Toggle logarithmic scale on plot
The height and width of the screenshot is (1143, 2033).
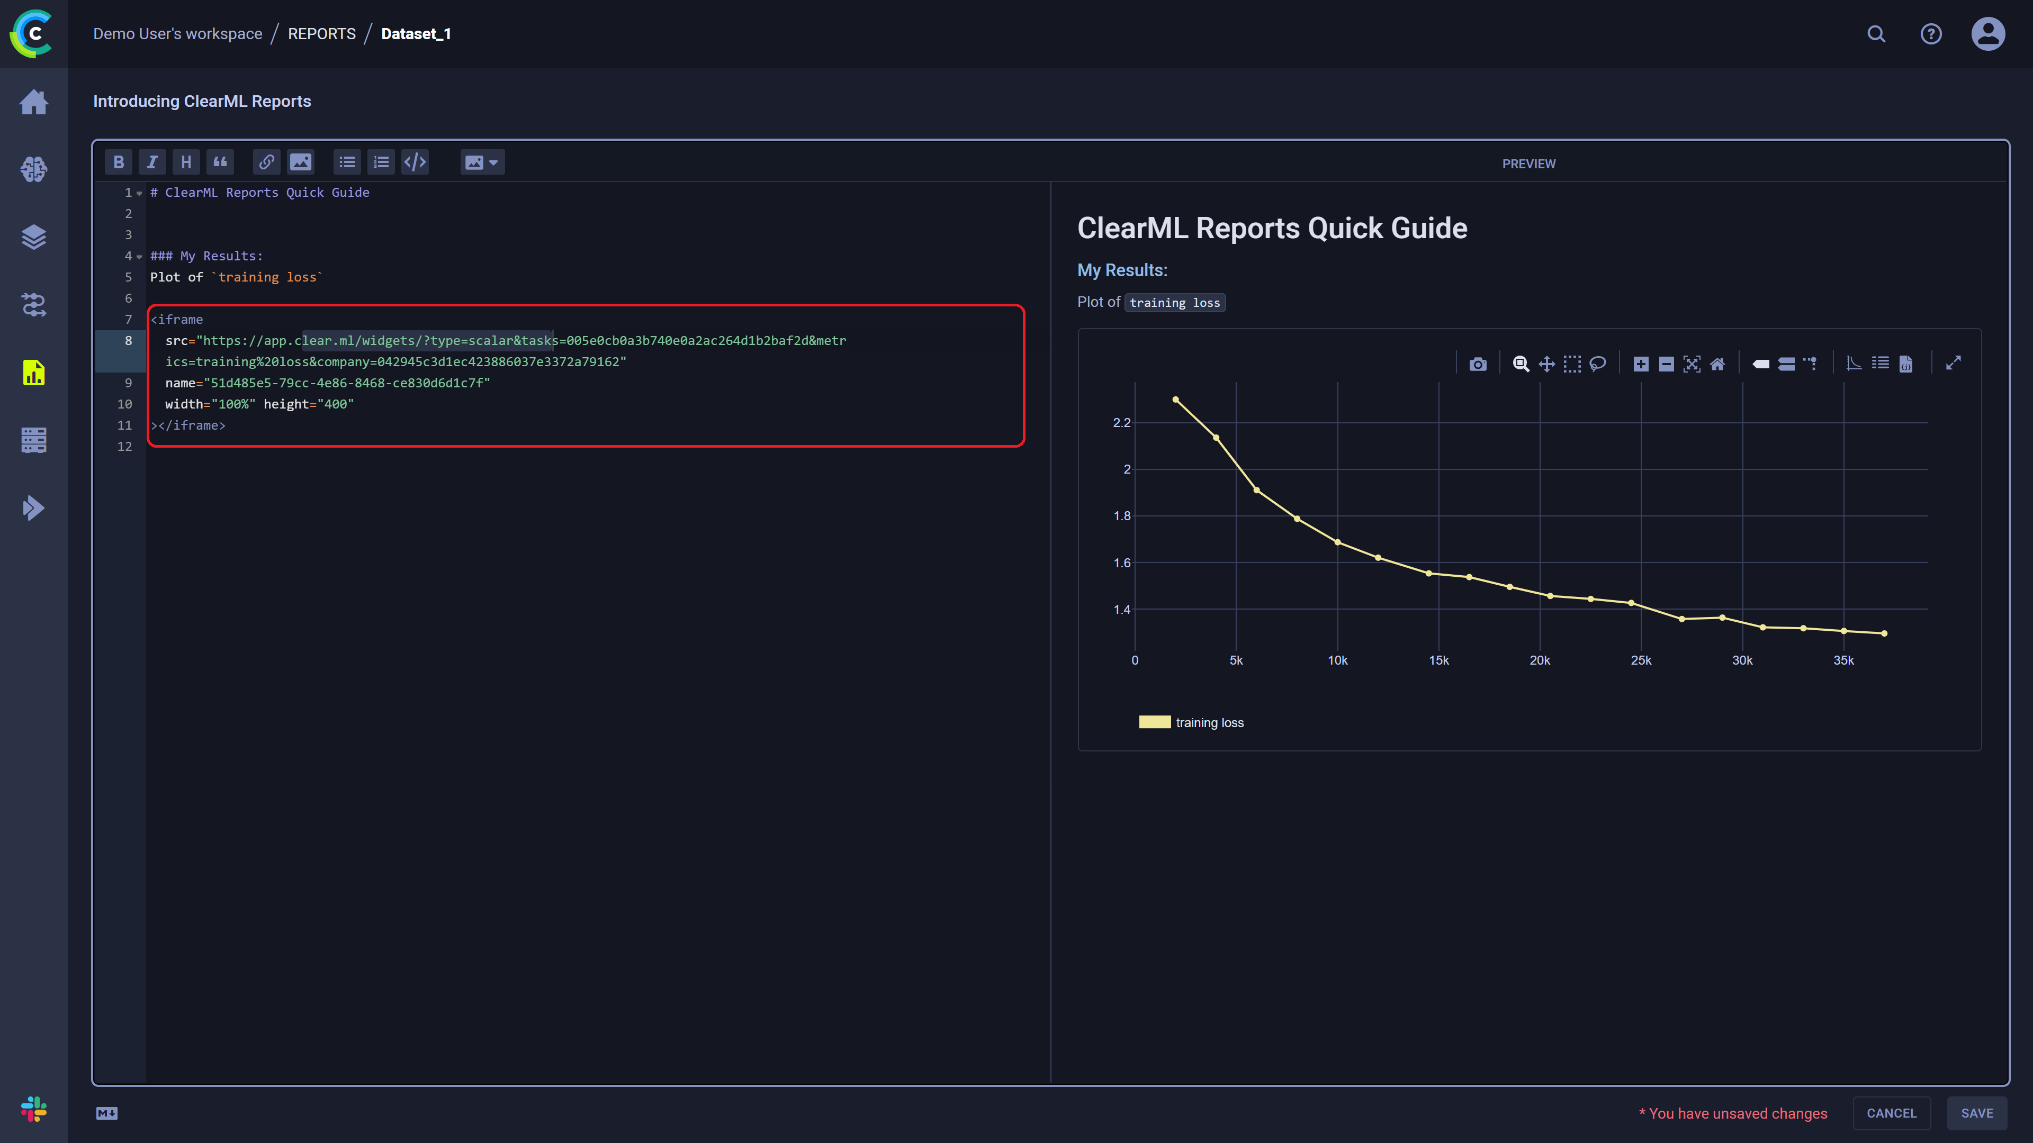(1855, 364)
